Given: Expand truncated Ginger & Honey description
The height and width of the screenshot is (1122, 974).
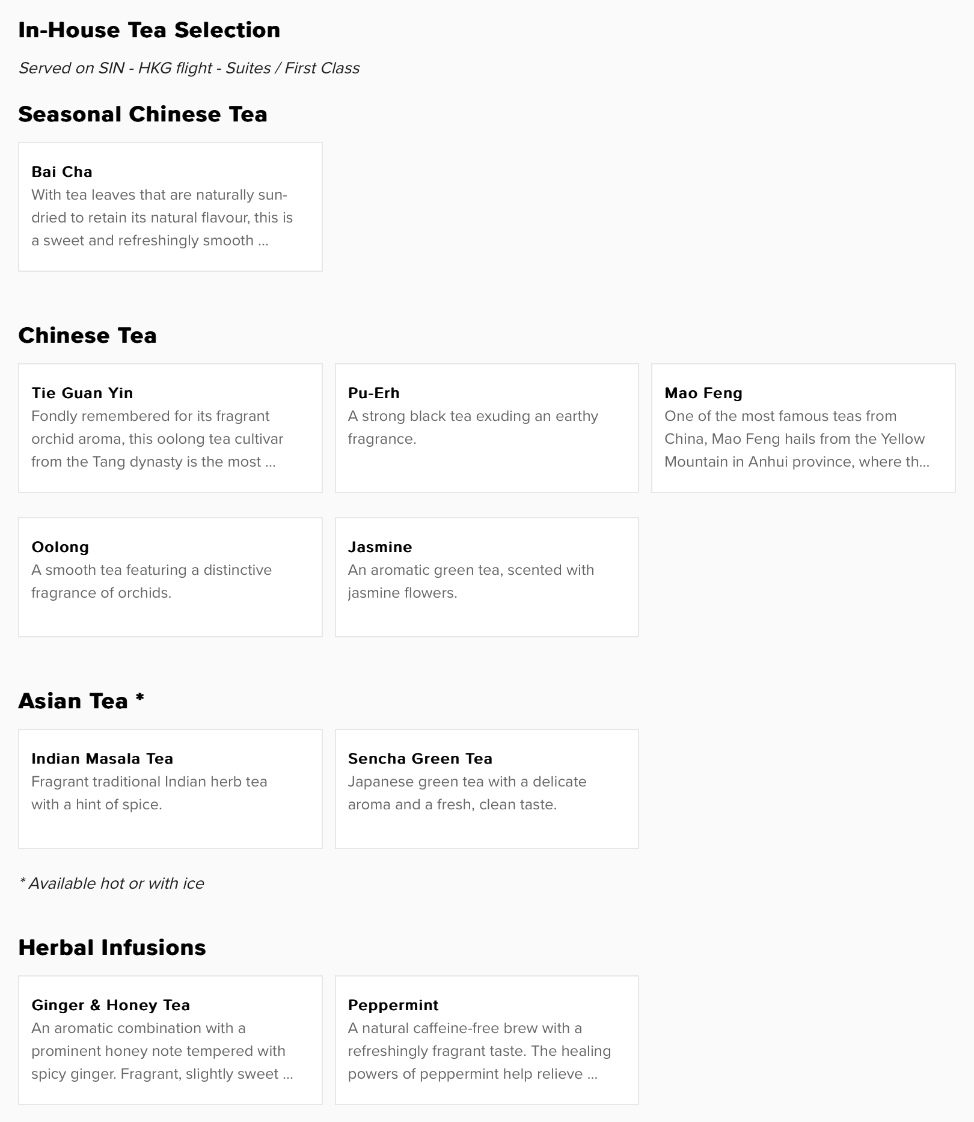Looking at the screenshot, I should pyautogui.click(x=162, y=1051).
